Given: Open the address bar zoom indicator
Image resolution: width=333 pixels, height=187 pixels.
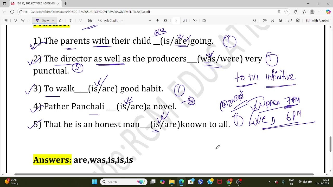Looking at the screenshot, I should [279, 12].
